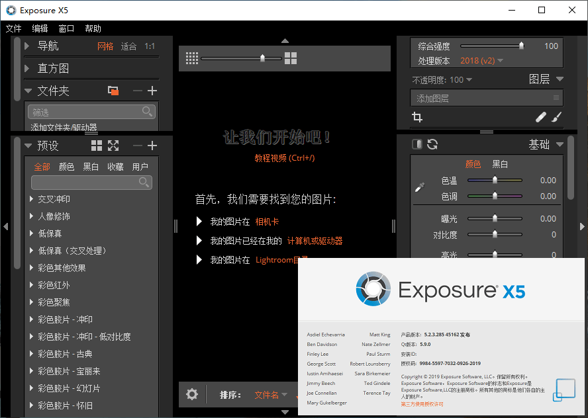588x418 pixels.
Task: Select 网格 view mode
Action: (105, 46)
